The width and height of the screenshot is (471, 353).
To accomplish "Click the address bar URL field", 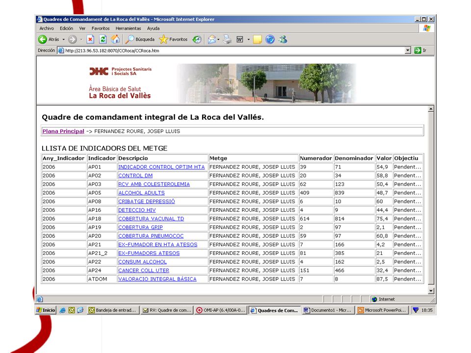I will tap(231, 50).
